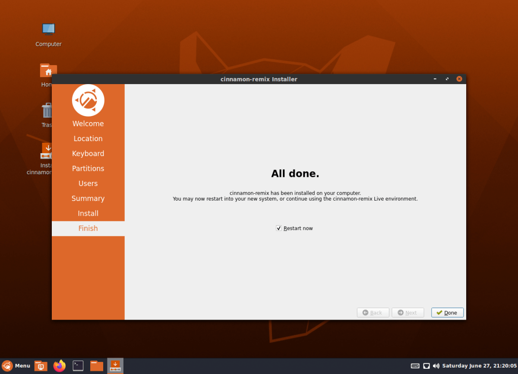The width and height of the screenshot is (518, 374).
Task: Open the volume tray icon
Action: (x=436, y=366)
